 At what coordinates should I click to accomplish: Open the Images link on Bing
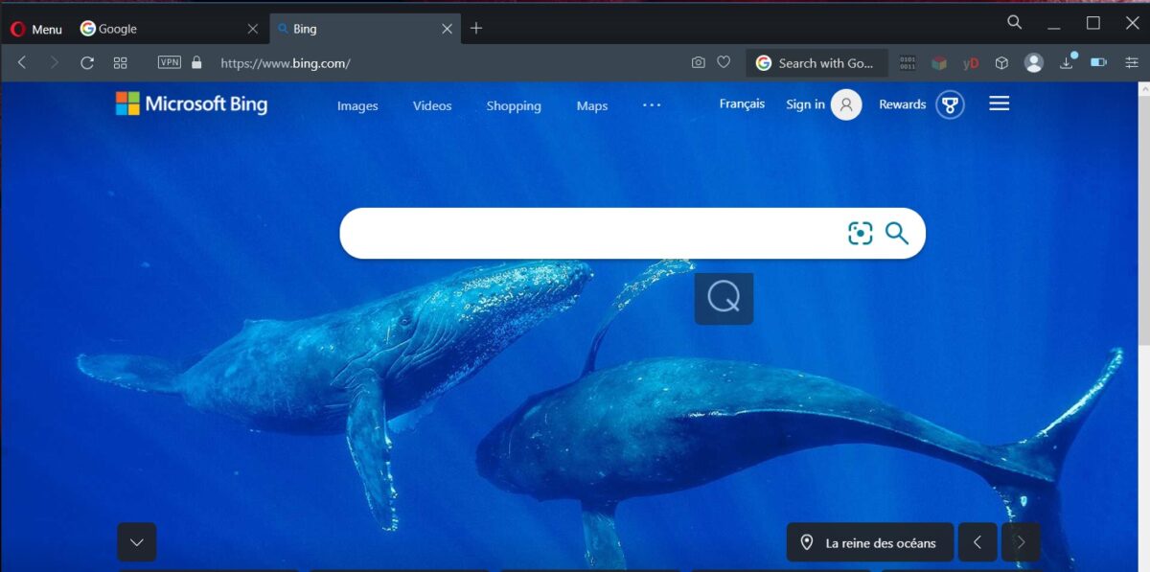point(356,105)
